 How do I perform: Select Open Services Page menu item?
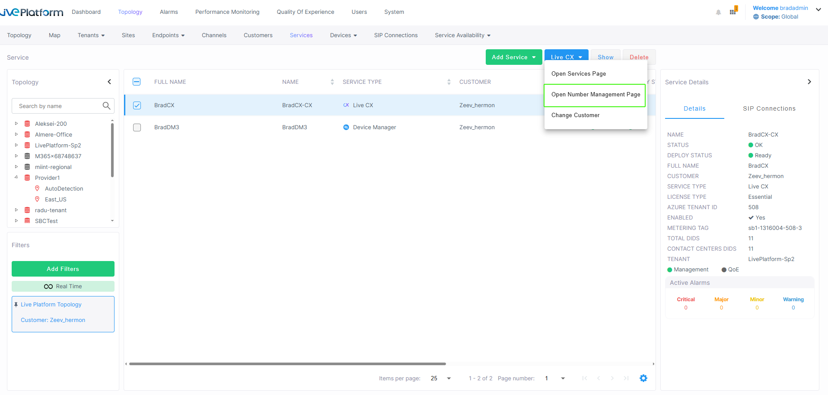tap(596, 74)
